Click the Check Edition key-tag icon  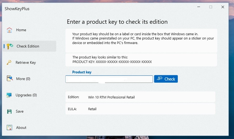pos(10,46)
